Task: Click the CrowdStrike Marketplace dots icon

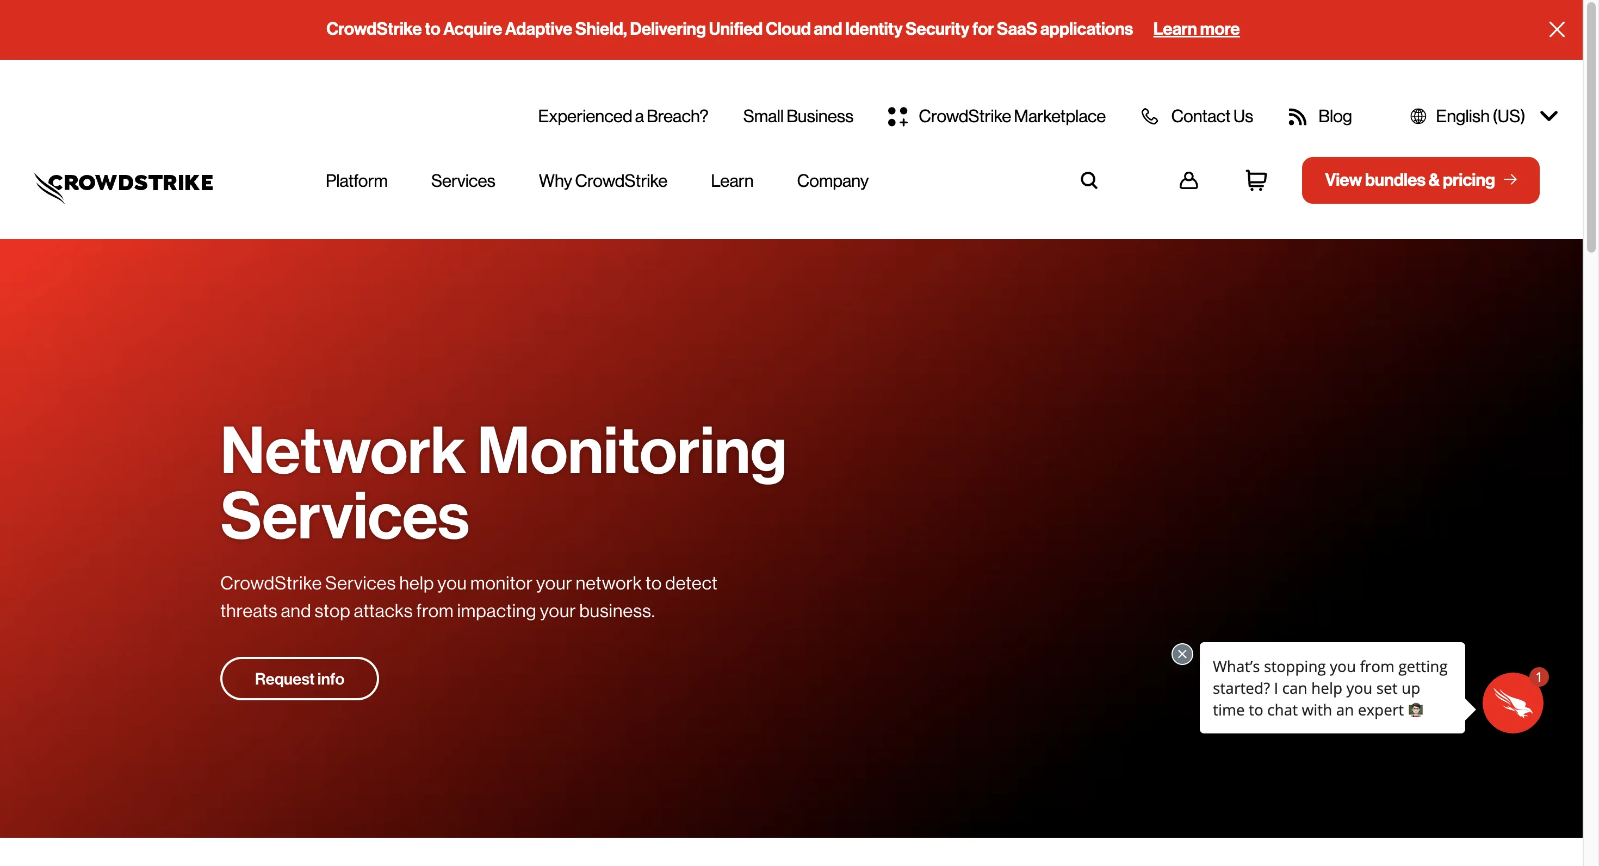Action: (x=897, y=116)
